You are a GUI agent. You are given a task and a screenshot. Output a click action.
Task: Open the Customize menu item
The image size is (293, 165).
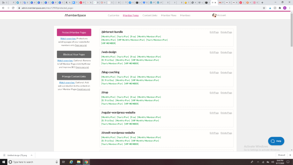click(x=113, y=15)
